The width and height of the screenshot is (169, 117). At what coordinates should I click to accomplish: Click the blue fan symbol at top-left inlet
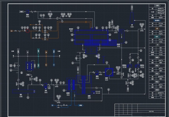[x=27, y=12]
